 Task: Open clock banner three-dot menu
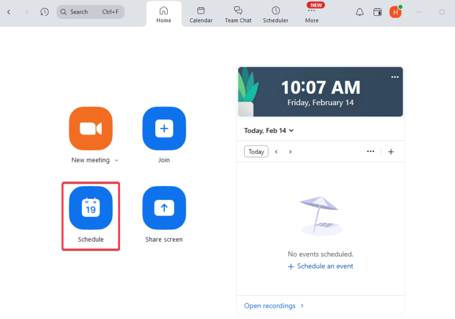[395, 77]
